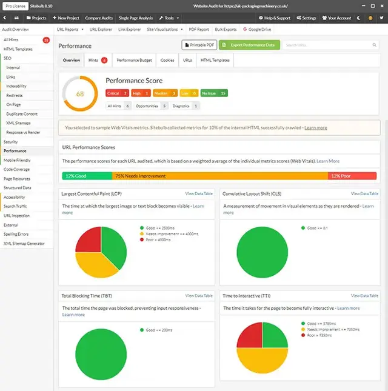This screenshot has width=388, height=391.
Task: Open Redirects report
Action: pyautogui.click(x=15, y=96)
